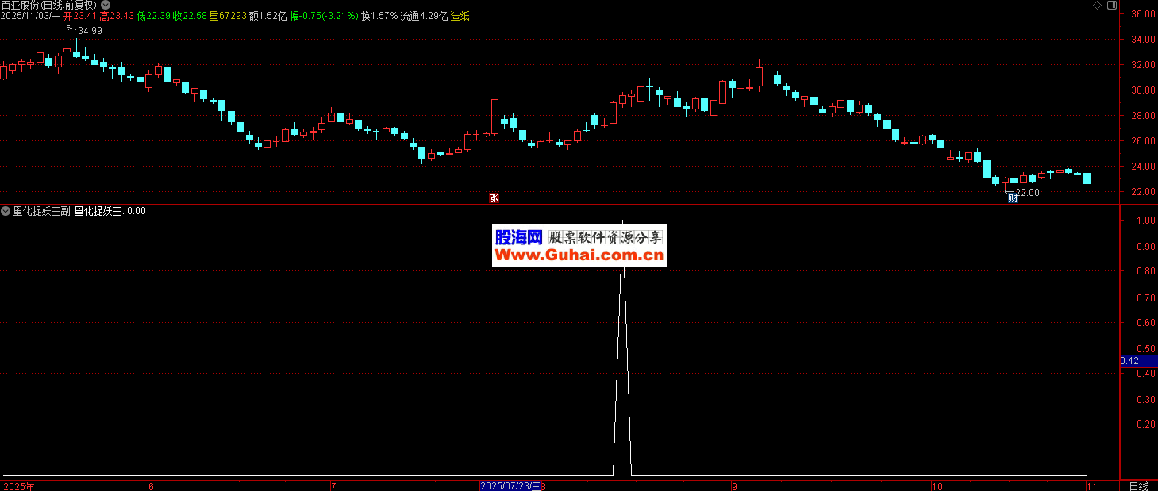The height and width of the screenshot is (491, 1158).
Task: Click the 0.42 indicator value label
Action: [x=1130, y=361]
